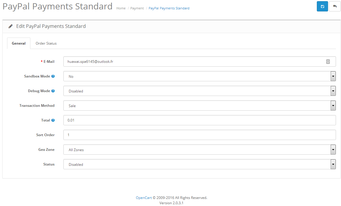Switch to the Order Status tab
This screenshot has width=341, height=206.
tap(46, 43)
